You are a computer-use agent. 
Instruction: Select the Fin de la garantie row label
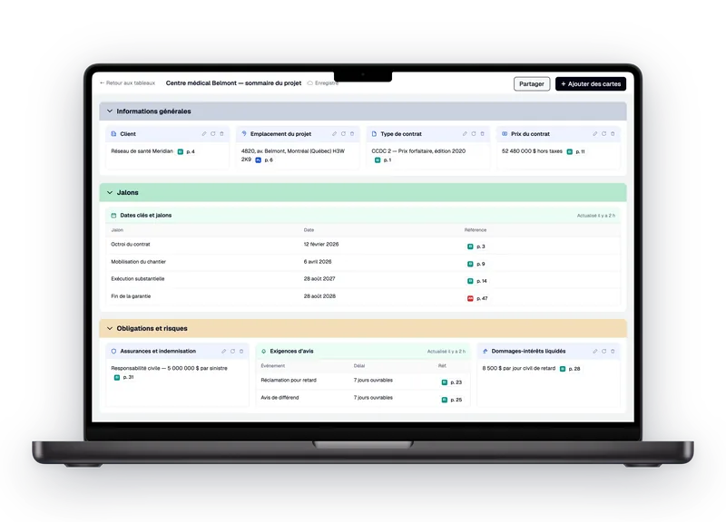[x=131, y=296]
